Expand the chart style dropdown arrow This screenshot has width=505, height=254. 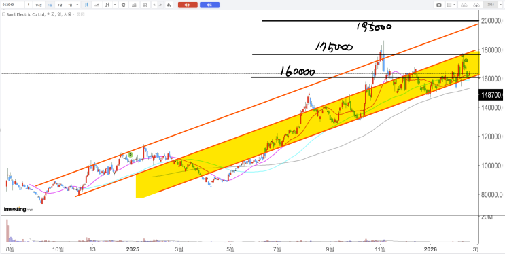click(x=115, y=5)
